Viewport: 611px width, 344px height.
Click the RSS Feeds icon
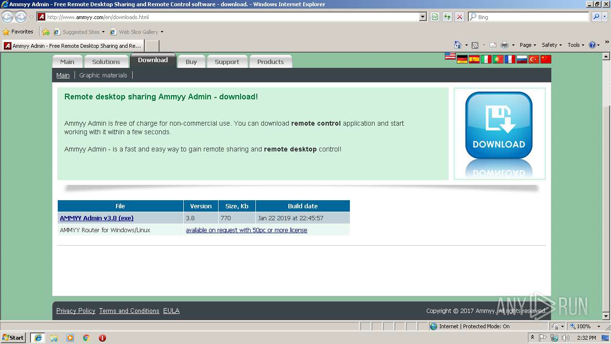tap(475, 45)
